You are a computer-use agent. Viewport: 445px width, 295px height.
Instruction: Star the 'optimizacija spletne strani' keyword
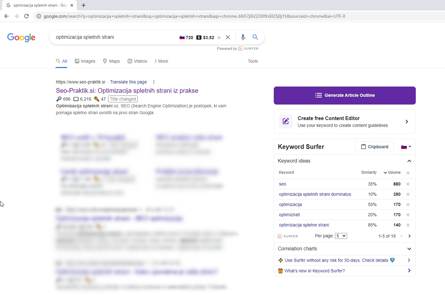click(x=408, y=225)
